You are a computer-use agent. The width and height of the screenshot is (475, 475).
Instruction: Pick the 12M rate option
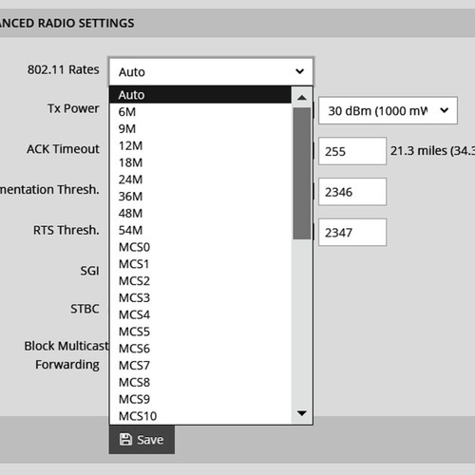[x=200, y=145]
